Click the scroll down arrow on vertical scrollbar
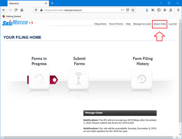 pos(180,134)
